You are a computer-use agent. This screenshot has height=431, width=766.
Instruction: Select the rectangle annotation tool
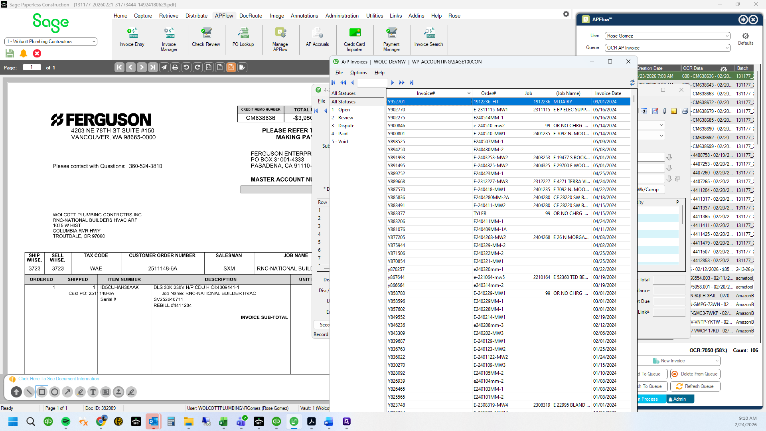point(42,392)
